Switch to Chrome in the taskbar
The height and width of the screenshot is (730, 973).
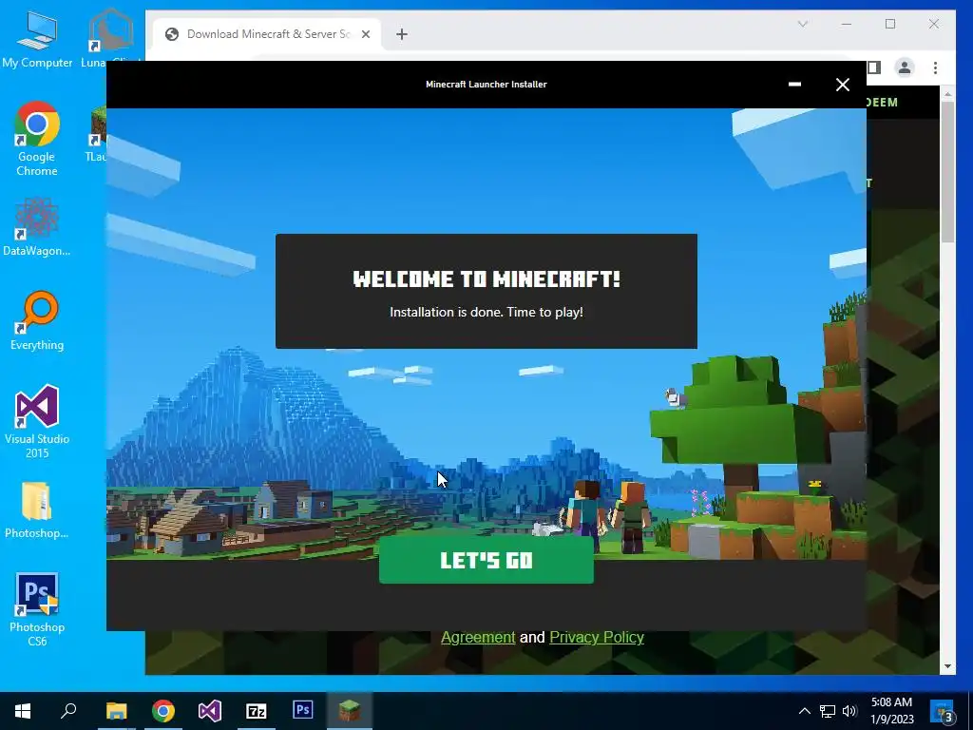[x=163, y=711]
